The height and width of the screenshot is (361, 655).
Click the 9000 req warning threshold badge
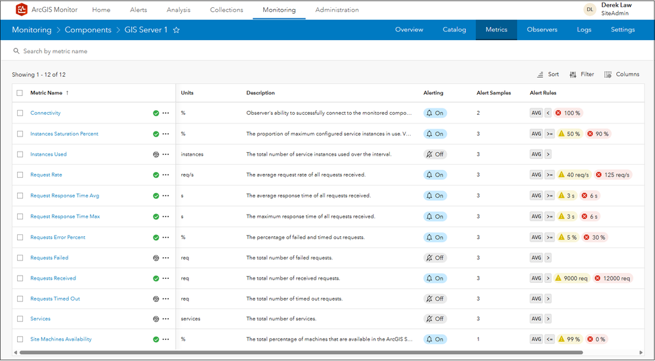[572, 279]
